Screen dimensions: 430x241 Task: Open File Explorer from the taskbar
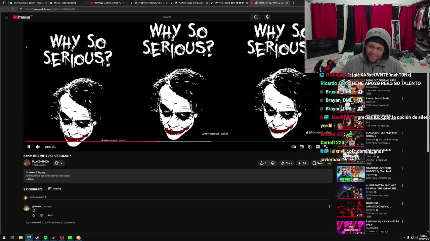pos(20,238)
